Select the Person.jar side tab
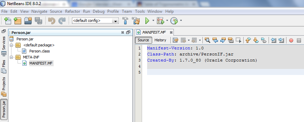The image size is (304, 122). (x=4, y=109)
